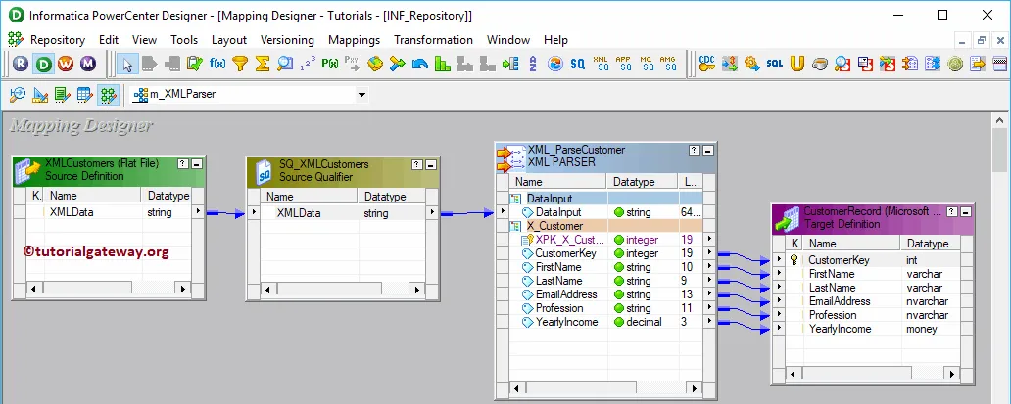
Task: Click the MQ SQ toolbar icon
Action: pos(646,64)
